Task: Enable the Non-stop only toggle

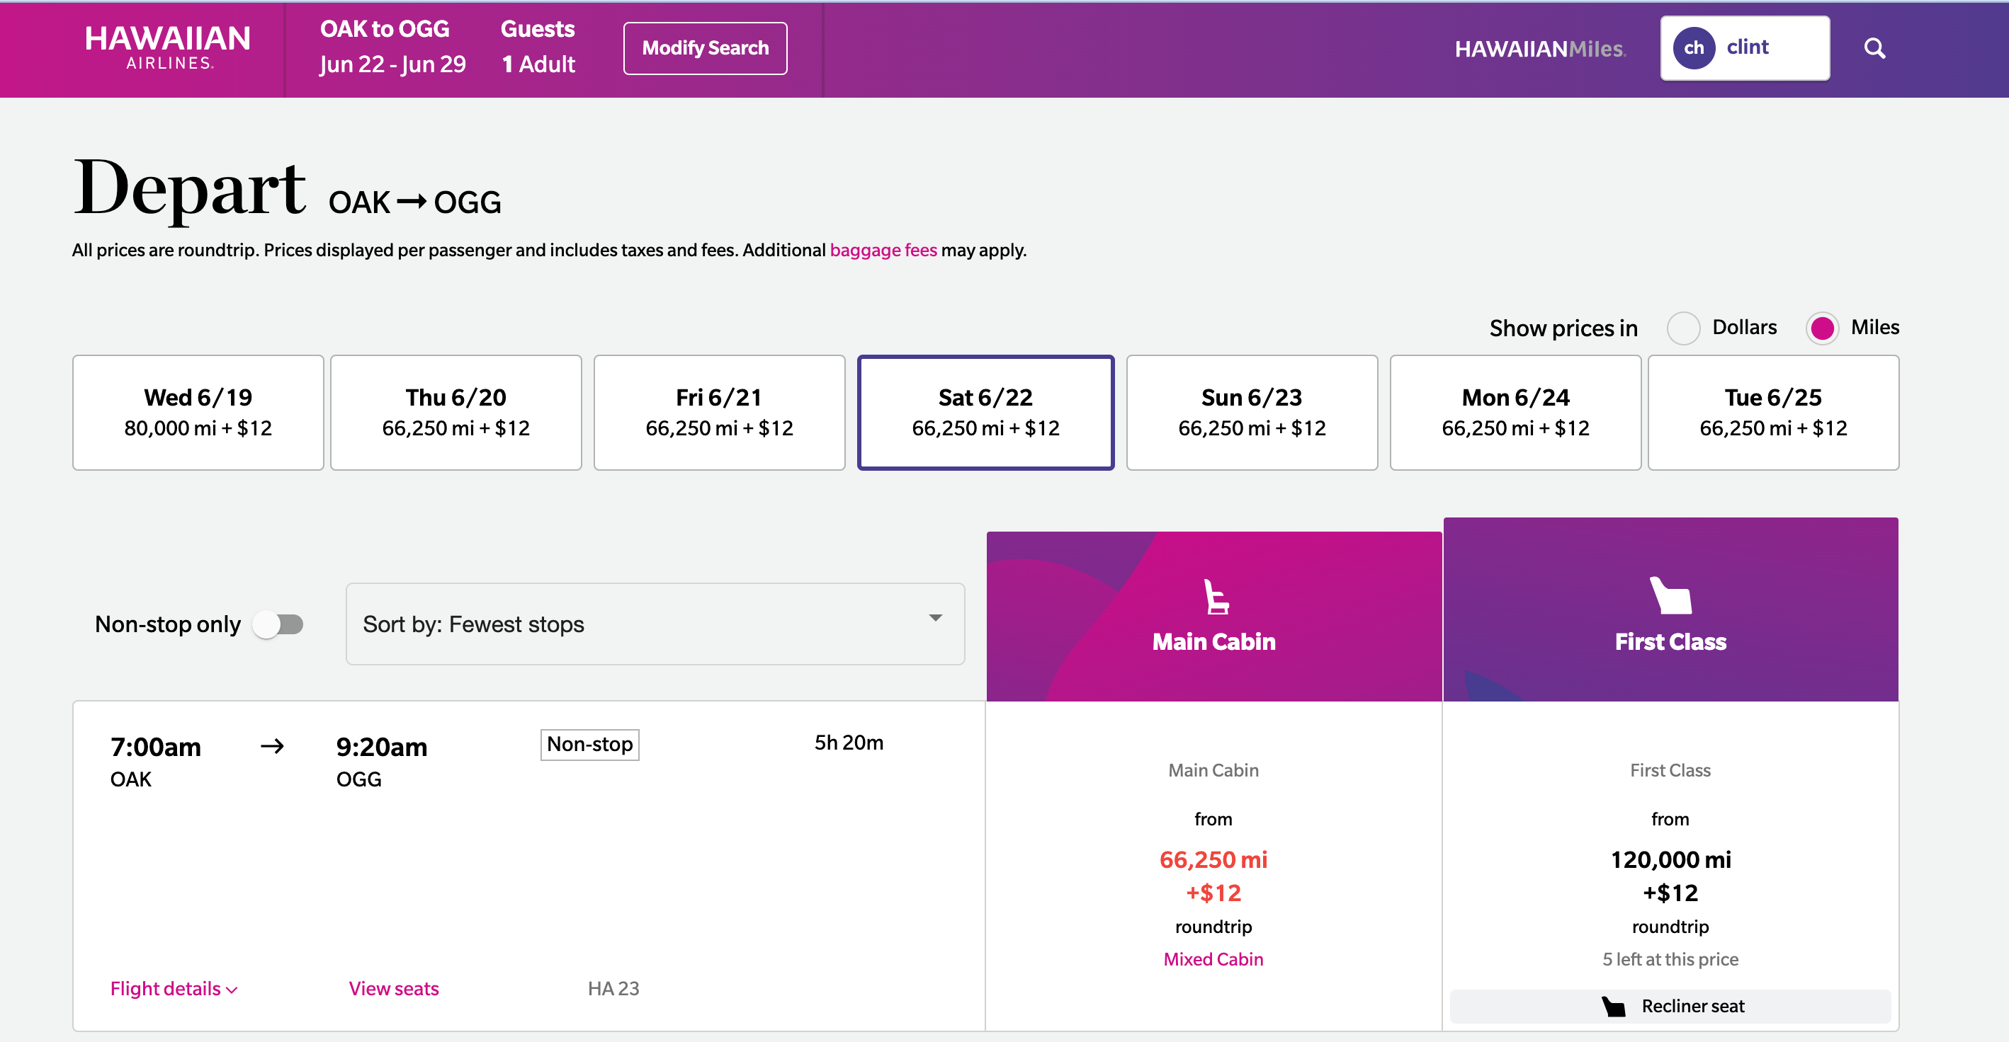Action: 278,624
